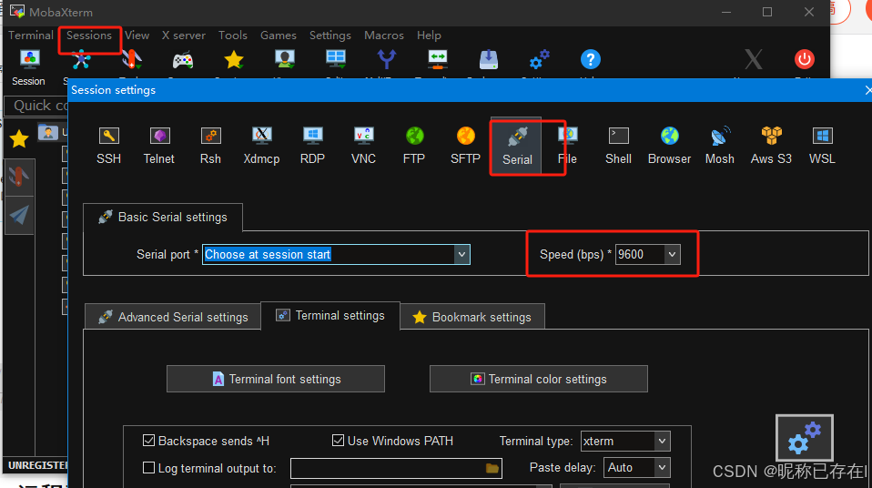The height and width of the screenshot is (488, 872).
Task: Choose the Telnet session type
Action: coord(159,146)
